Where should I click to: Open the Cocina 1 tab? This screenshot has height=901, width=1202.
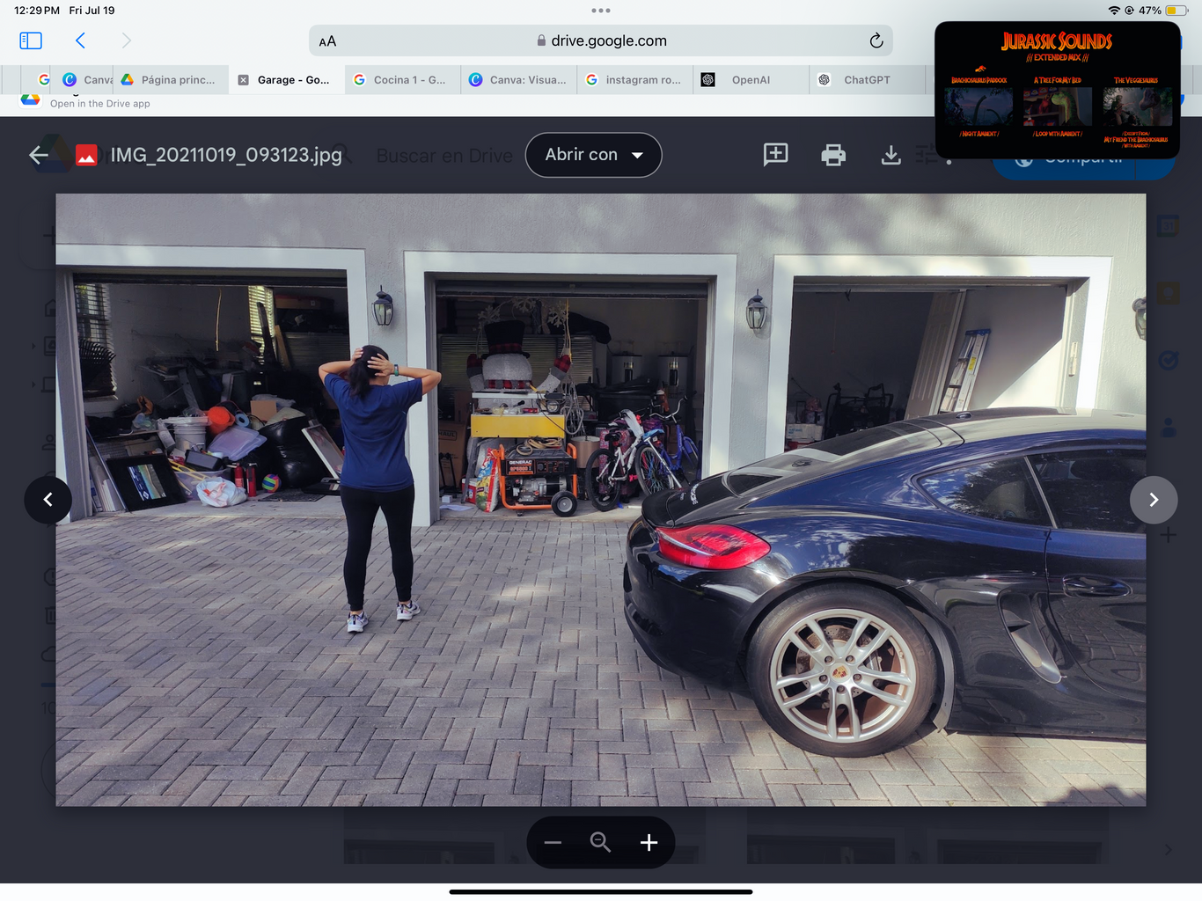point(408,80)
